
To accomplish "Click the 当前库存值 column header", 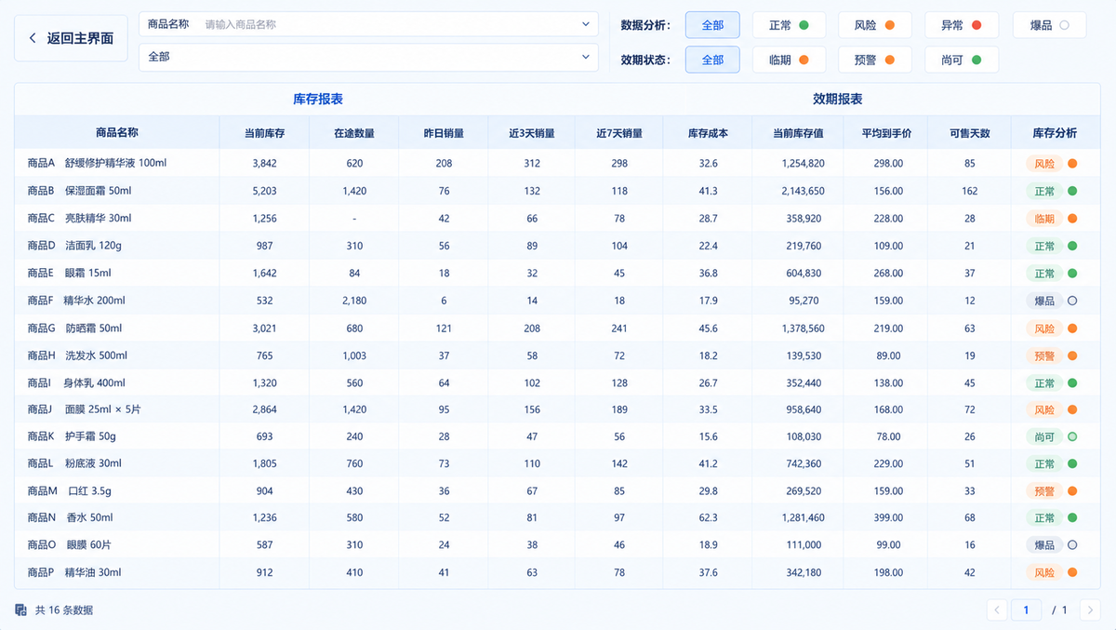I will click(799, 133).
